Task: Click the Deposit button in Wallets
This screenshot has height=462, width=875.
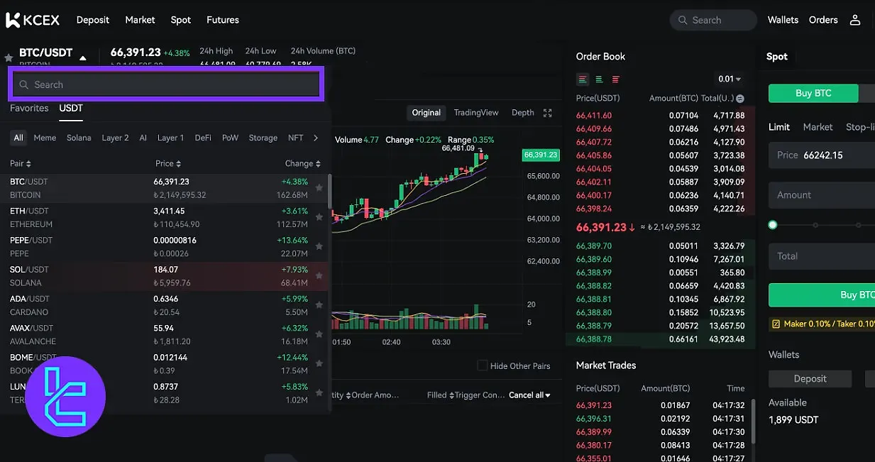Action: [810, 379]
